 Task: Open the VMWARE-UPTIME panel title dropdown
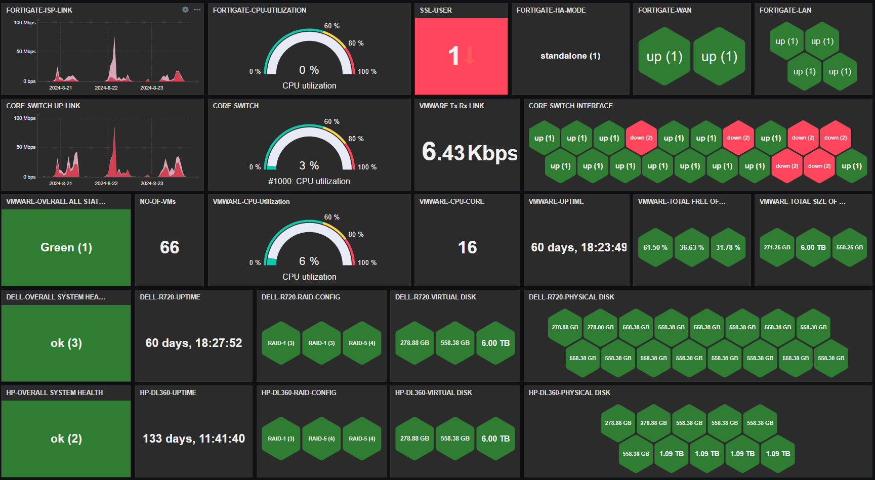tap(556, 201)
